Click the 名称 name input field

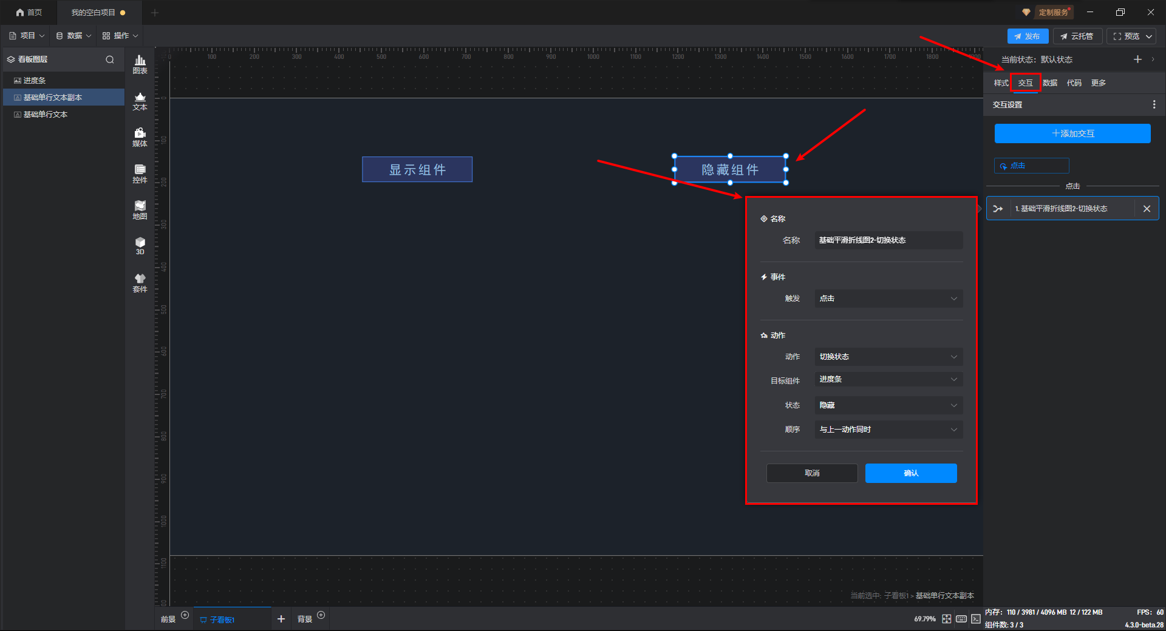(x=888, y=240)
